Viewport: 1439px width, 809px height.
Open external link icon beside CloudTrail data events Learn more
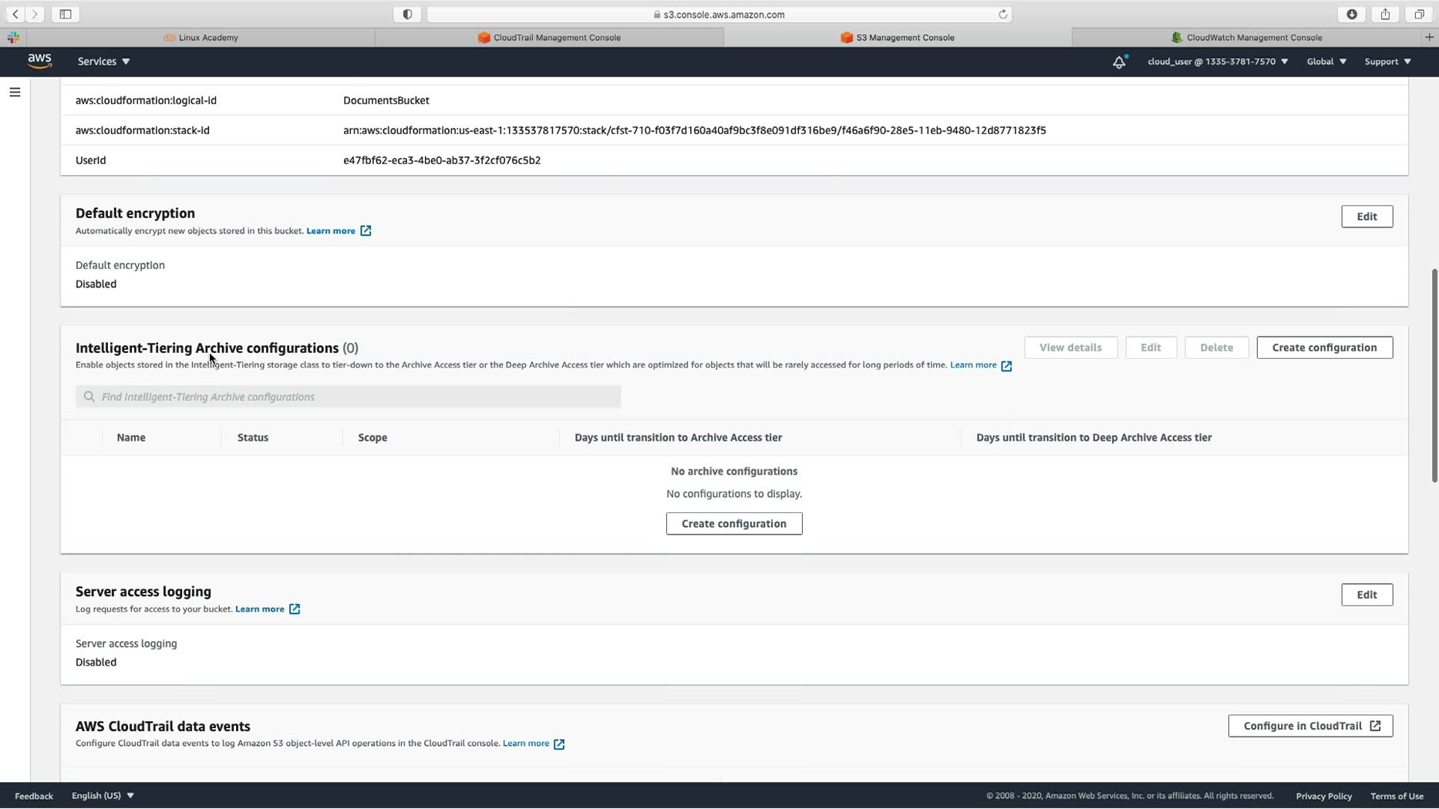(559, 744)
